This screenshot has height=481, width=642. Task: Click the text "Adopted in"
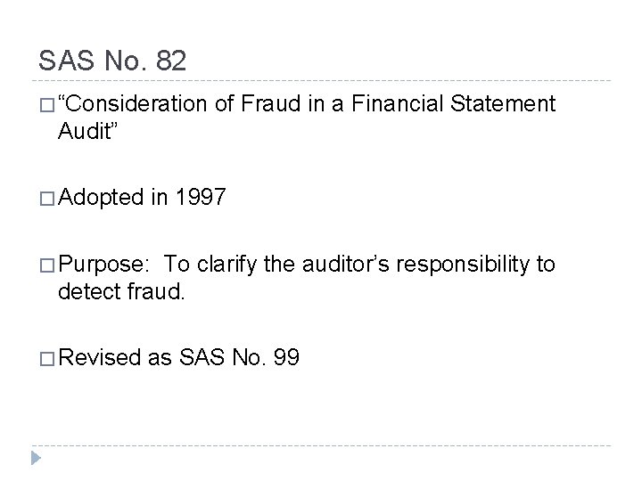[113, 197]
